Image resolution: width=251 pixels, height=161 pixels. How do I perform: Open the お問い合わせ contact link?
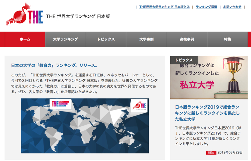pos(232,7)
